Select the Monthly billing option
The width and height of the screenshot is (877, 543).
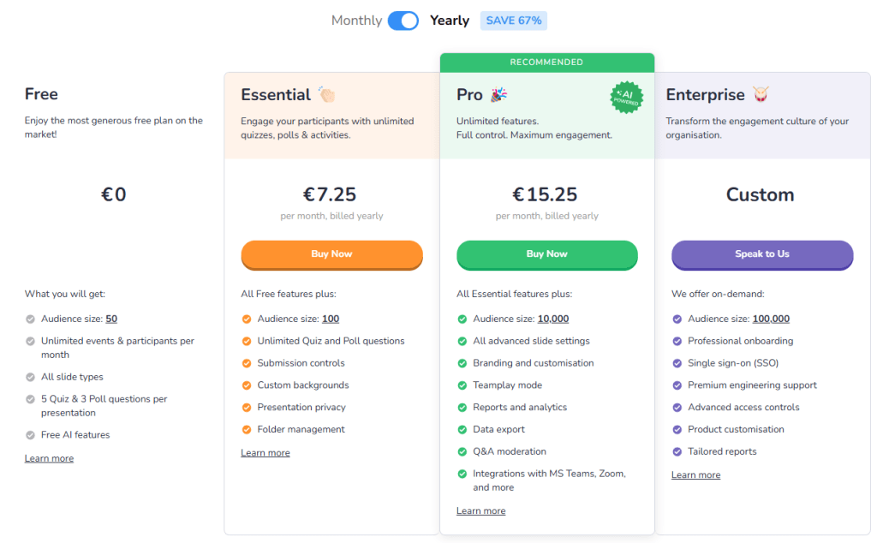[356, 21]
